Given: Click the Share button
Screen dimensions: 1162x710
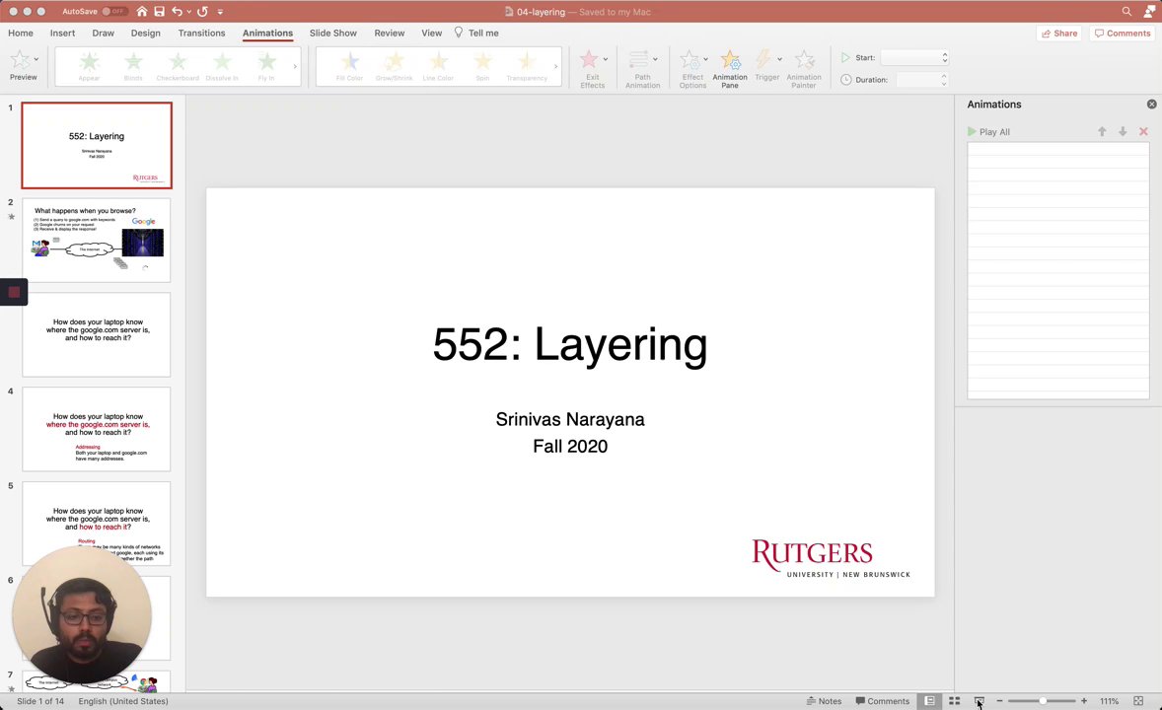Looking at the screenshot, I should [x=1059, y=34].
